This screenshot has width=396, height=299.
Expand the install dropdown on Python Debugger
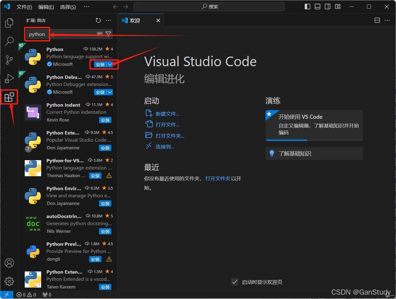click(x=109, y=92)
